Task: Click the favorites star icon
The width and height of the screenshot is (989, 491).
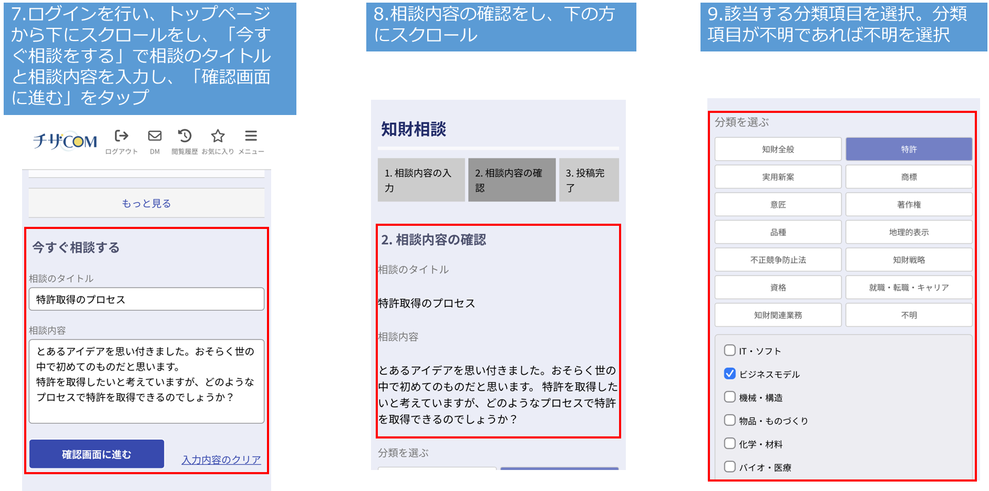Action: [218, 137]
